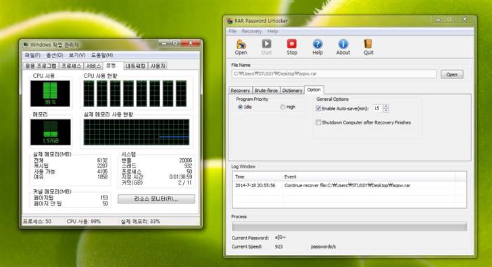Click the physical memory usage history graph

point(137,132)
